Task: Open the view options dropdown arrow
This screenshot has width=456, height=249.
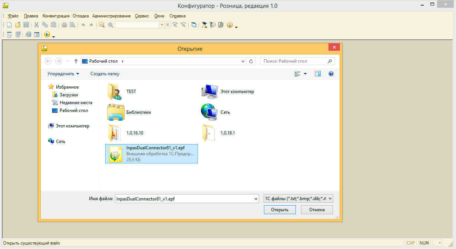Action: 305,74
